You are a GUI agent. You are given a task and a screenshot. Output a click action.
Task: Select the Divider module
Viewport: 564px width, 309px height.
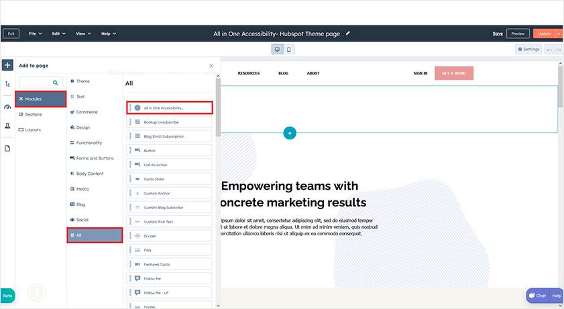coord(170,236)
